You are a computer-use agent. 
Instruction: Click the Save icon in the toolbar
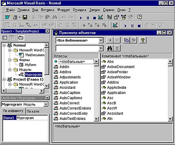[25, 17]
